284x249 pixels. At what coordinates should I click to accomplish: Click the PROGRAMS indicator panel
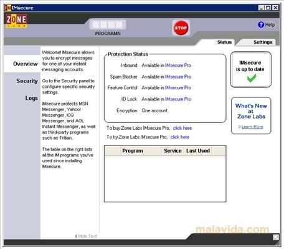pyautogui.click(x=108, y=25)
